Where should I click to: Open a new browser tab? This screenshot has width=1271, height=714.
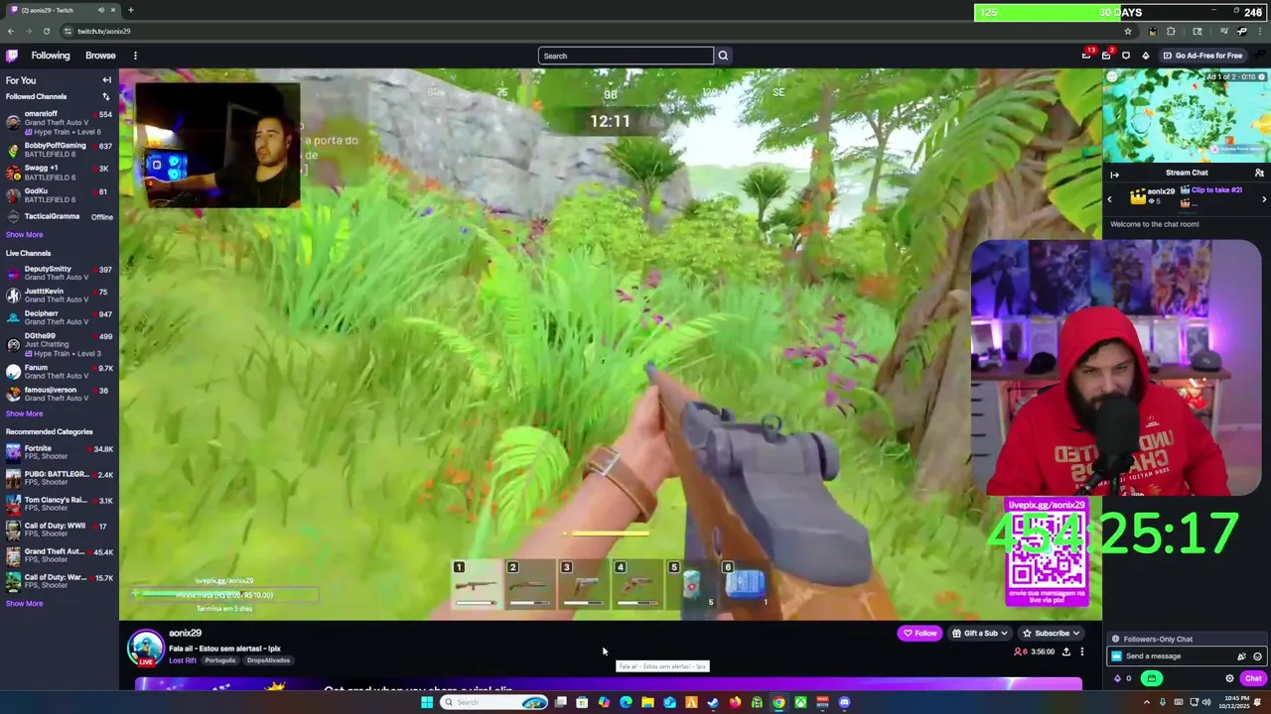pyautogui.click(x=130, y=10)
